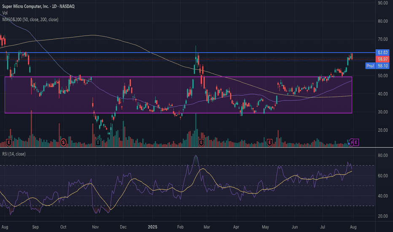This screenshot has width=393, height=232.
Task: Open the teal E earnings marker in November
Action: [98, 143]
